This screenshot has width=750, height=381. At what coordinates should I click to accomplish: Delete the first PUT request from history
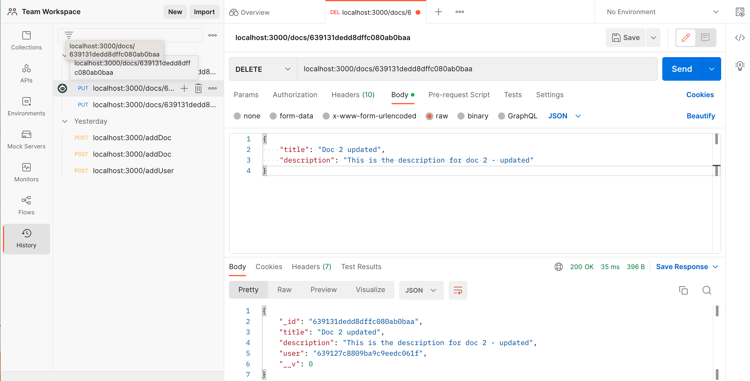198,88
